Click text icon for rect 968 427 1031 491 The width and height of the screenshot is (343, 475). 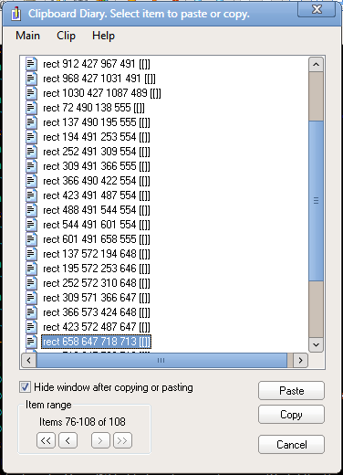pos(31,79)
